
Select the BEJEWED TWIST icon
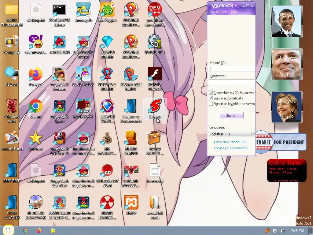pos(107,111)
